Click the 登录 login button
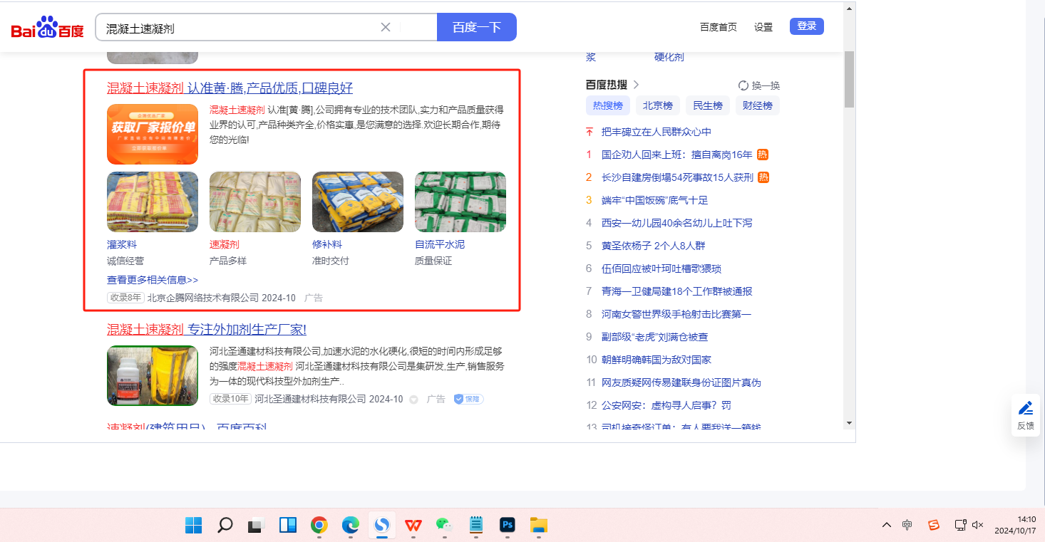The width and height of the screenshot is (1045, 542). click(x=807, y=26)
